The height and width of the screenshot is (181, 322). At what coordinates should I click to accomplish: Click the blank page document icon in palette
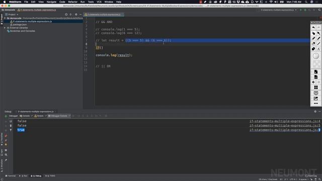pos(316,77)
